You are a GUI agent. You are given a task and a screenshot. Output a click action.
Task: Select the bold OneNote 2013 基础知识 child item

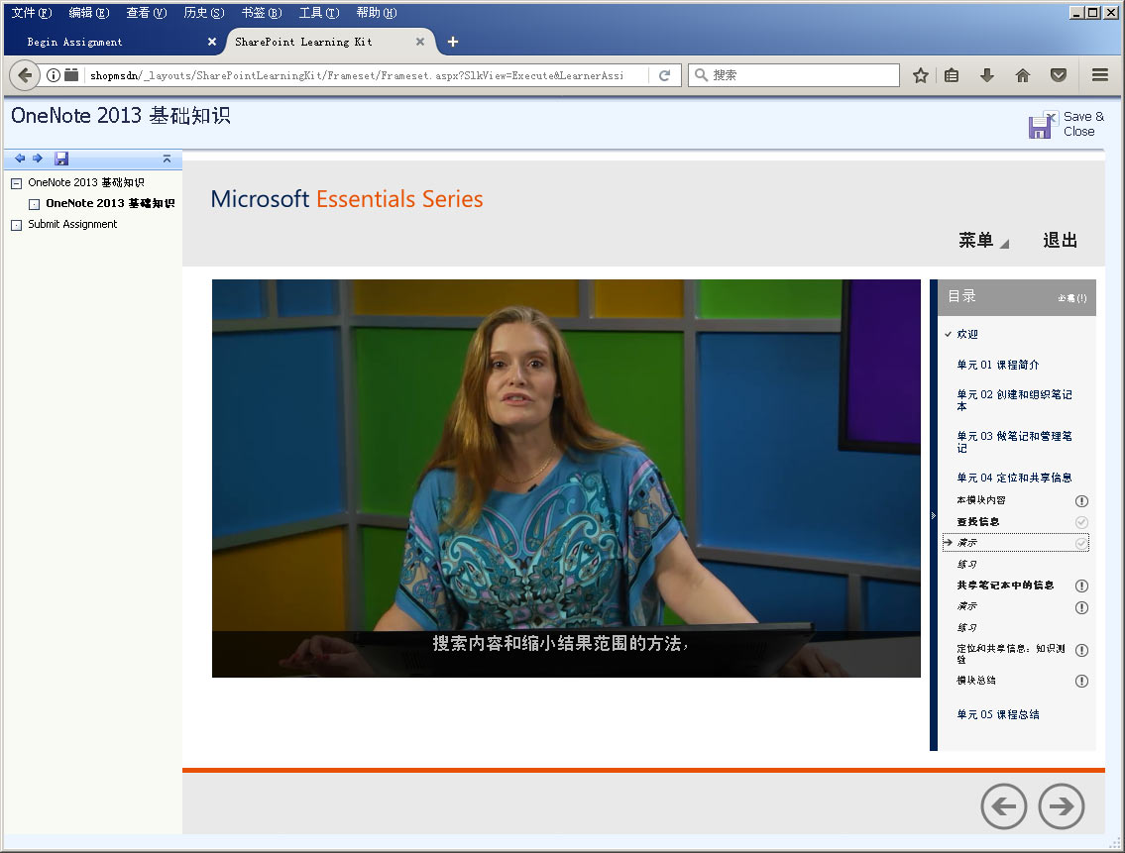(x=110, y=204)
